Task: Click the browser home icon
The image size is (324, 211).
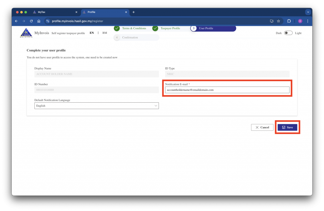Action: 39,21
